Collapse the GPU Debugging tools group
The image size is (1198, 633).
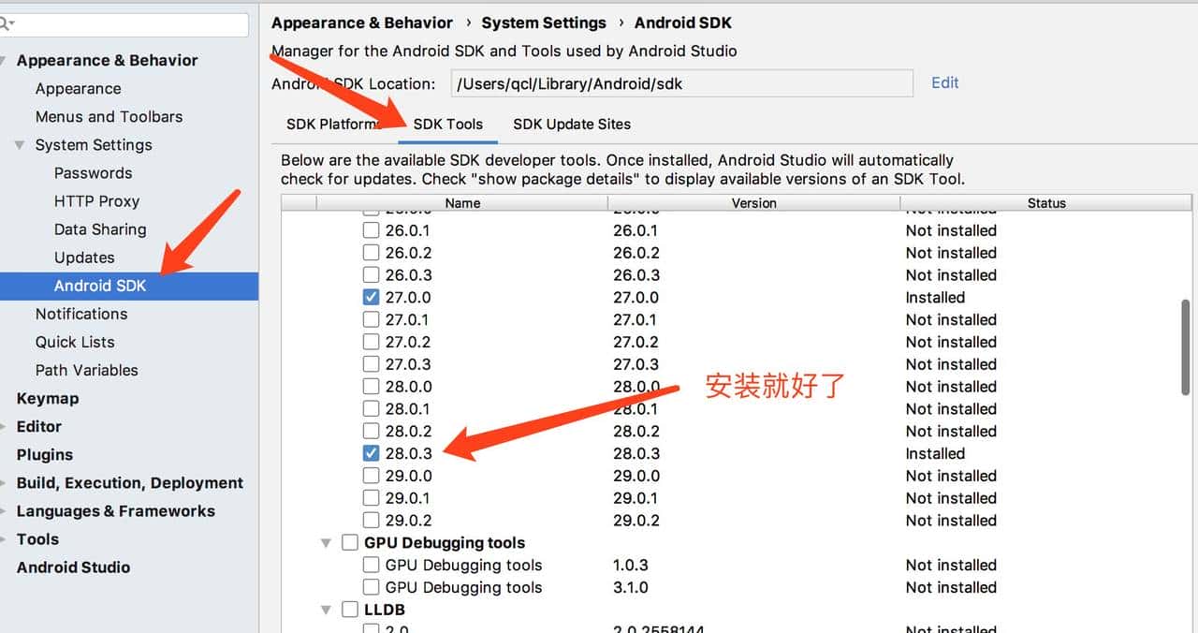pos(327,543)
